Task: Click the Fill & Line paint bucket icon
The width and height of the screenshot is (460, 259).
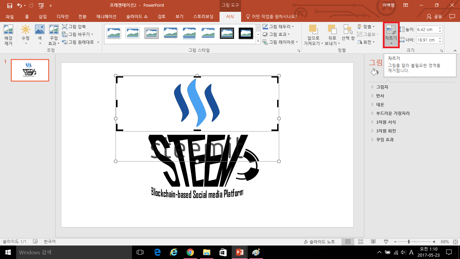Action: coord(374,72)
